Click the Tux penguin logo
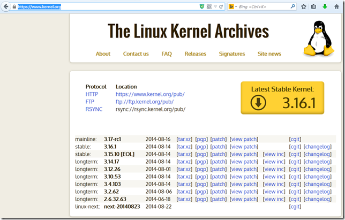 click(x=319, y=39)
